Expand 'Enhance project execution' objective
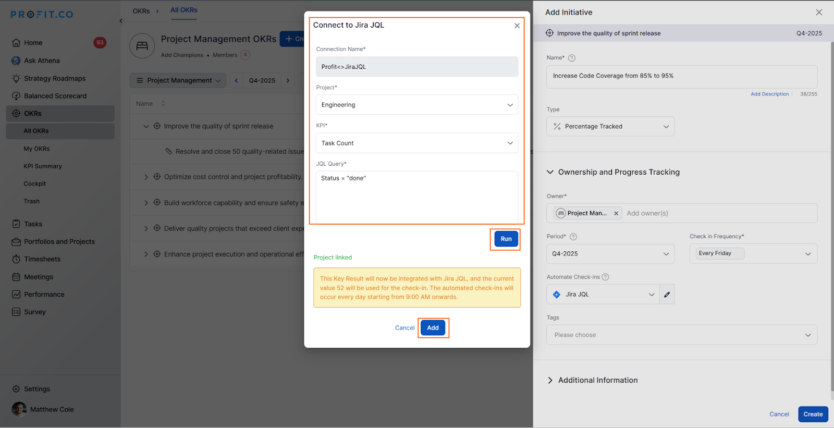 [146, 254]
